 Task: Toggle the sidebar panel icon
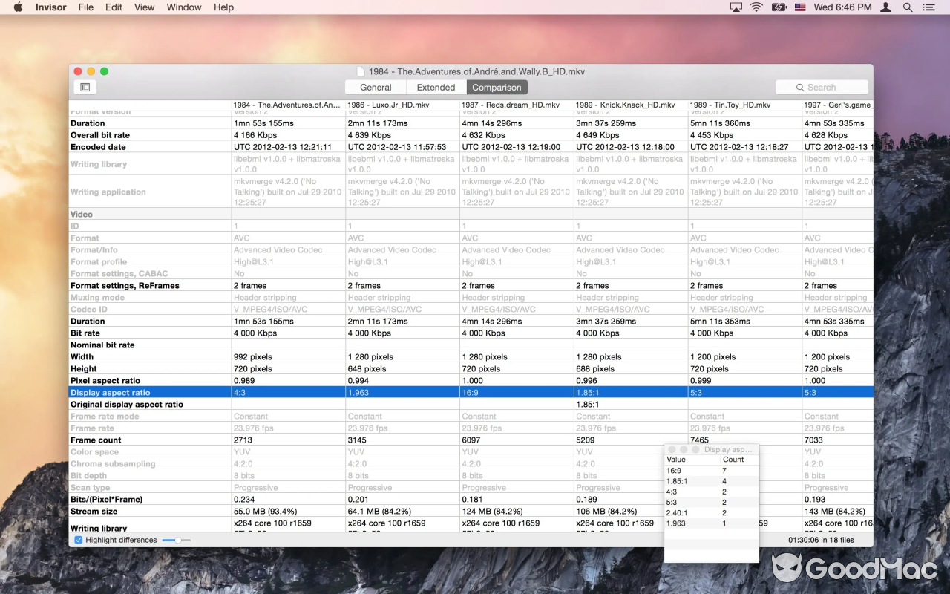click(85, 88)
